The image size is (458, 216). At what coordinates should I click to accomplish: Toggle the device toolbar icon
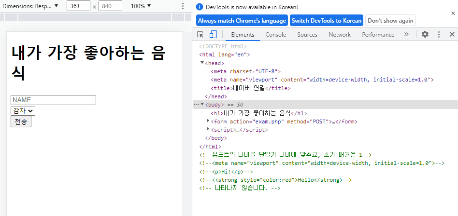(x=213, y=34)
